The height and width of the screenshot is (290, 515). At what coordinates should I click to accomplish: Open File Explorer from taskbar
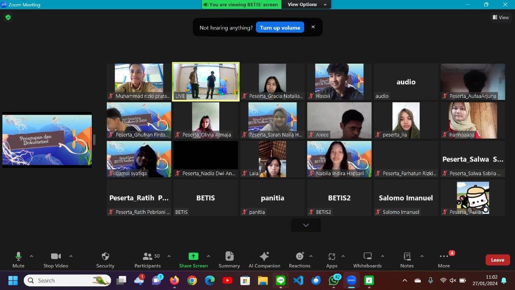(x=263, y=280)
